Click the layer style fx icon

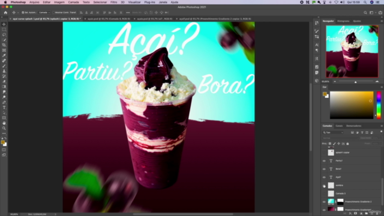pyautogui.click(x=350, y=214)
